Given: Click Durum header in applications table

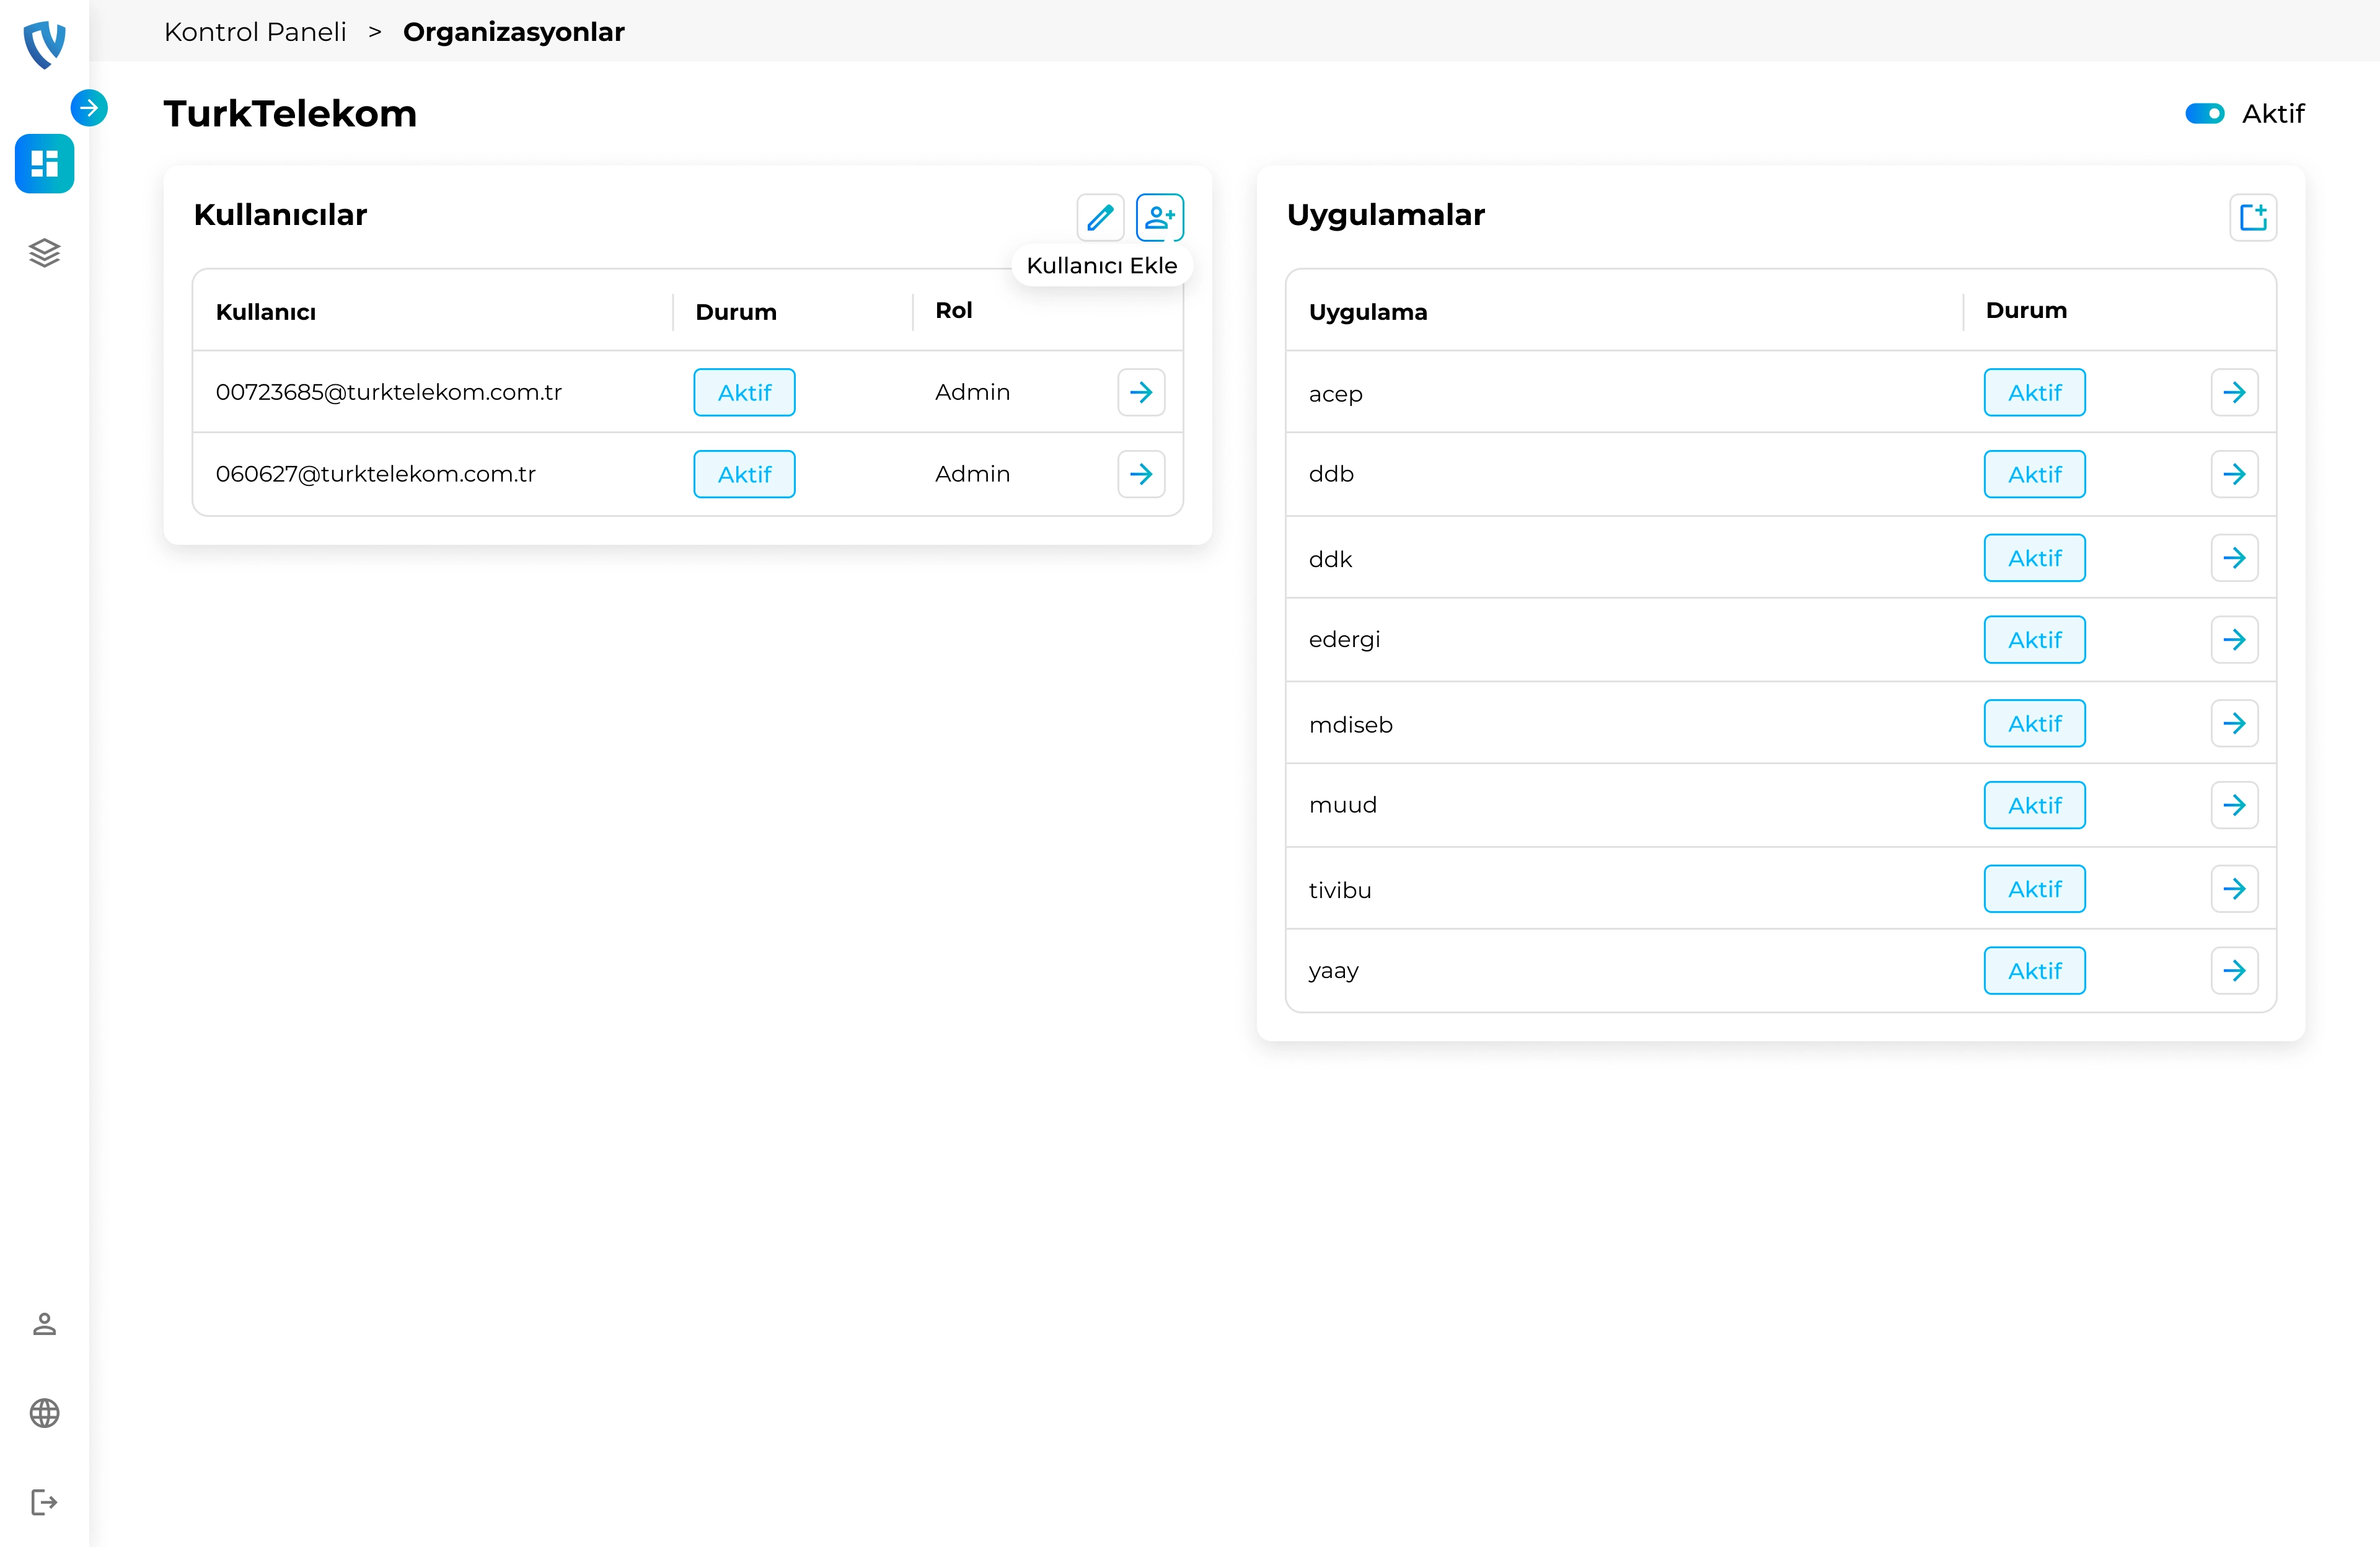Looking at the screenshot, I should [2026, 311].
